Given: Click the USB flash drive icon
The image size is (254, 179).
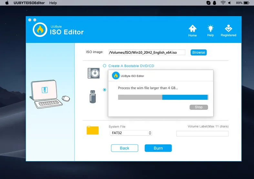Looking at the screenshot, I should pyautogui.click(x=93, y=96).
